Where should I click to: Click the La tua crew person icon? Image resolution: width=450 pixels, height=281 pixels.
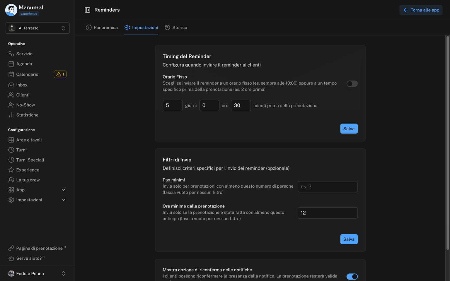pyautogui.click(x=11, y=180)
